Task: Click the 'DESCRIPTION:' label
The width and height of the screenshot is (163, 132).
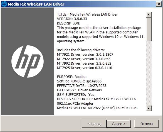Action: (x=69, y=23)
